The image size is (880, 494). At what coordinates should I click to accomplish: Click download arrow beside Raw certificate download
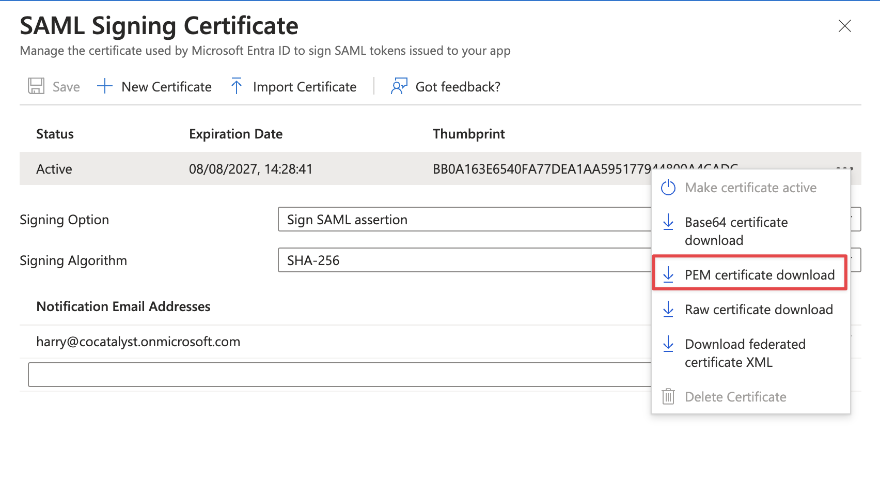(668, 310)
